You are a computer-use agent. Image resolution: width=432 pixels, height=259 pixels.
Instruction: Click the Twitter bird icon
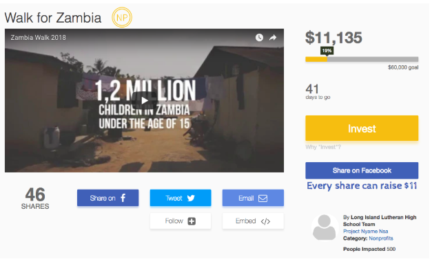[191, 198]
